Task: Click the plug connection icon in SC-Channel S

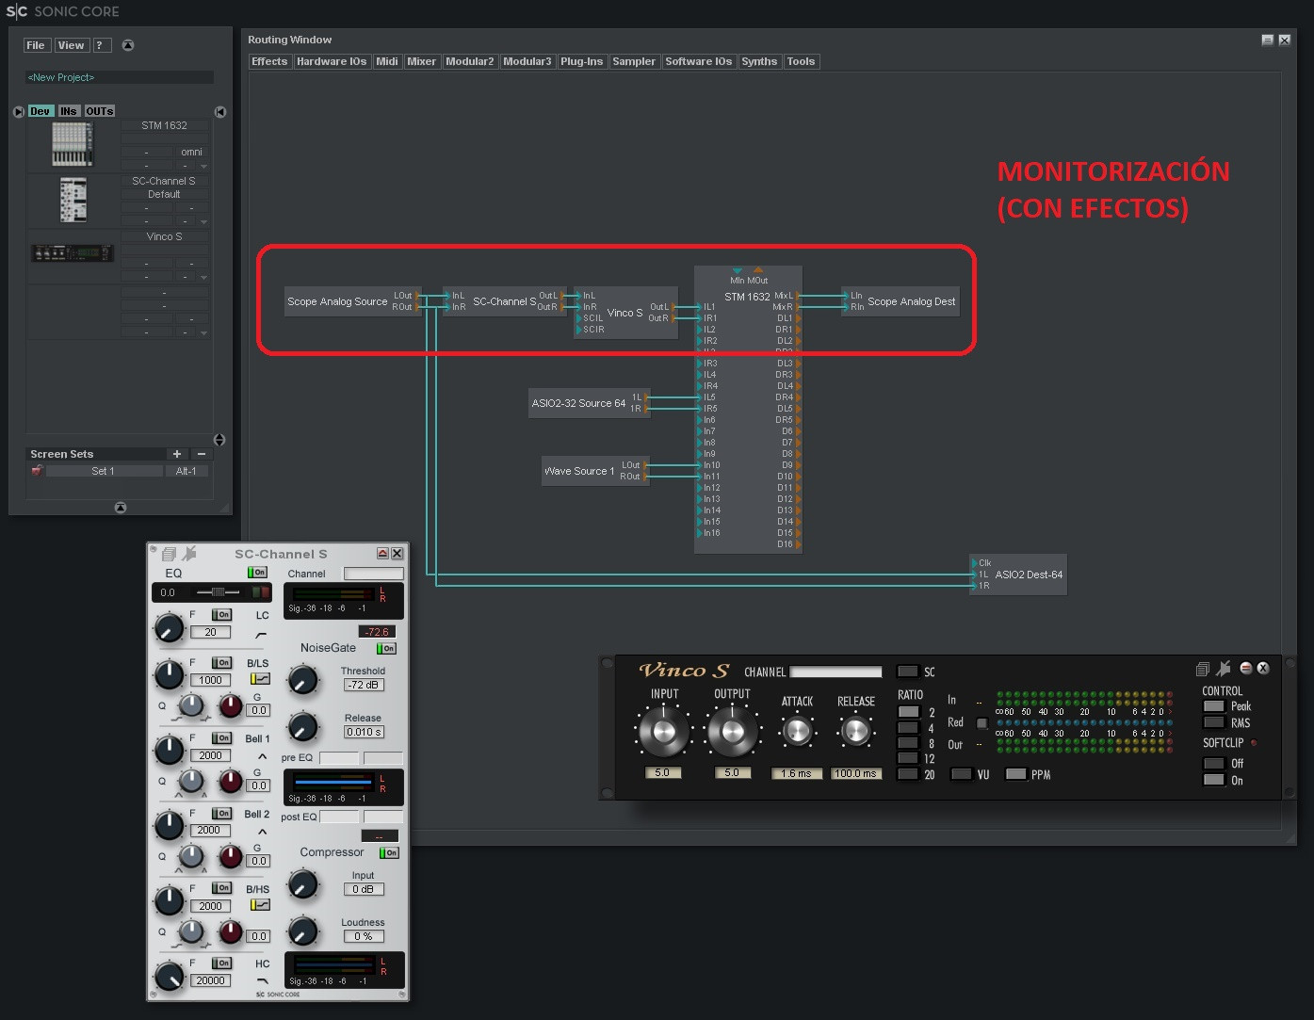Action: coord(189,554)
